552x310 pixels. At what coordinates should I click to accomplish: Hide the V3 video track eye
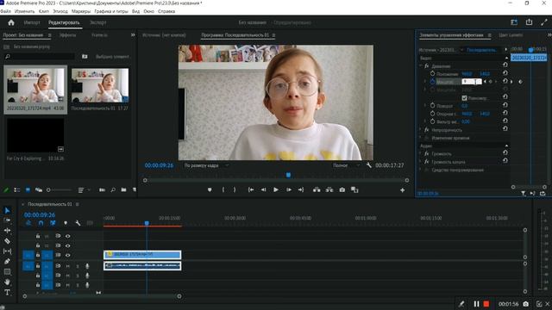(x=67, y=236)
